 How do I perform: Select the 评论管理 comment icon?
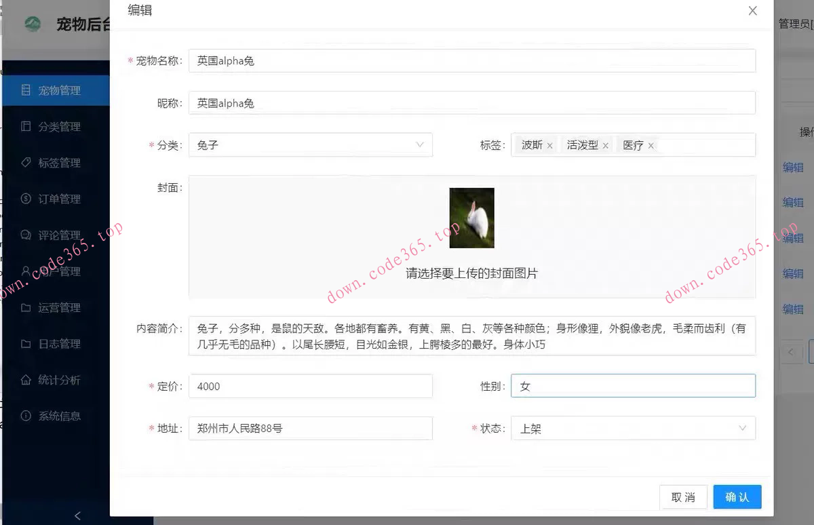point(27,235)
